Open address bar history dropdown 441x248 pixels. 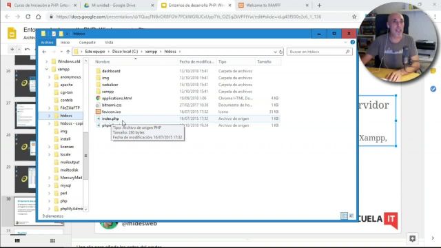(275, 52)
